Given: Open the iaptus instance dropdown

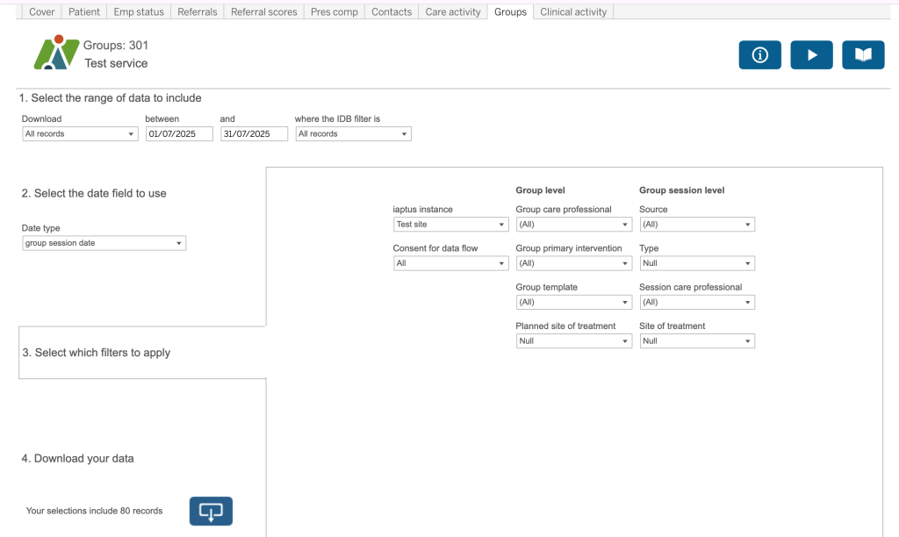Looking at the screenshot, I should coord(450,225).
